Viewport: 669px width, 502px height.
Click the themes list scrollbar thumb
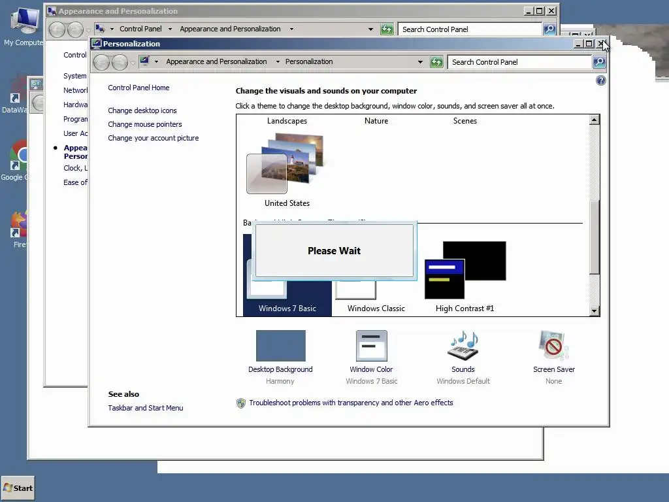click(x=595, y=237)
